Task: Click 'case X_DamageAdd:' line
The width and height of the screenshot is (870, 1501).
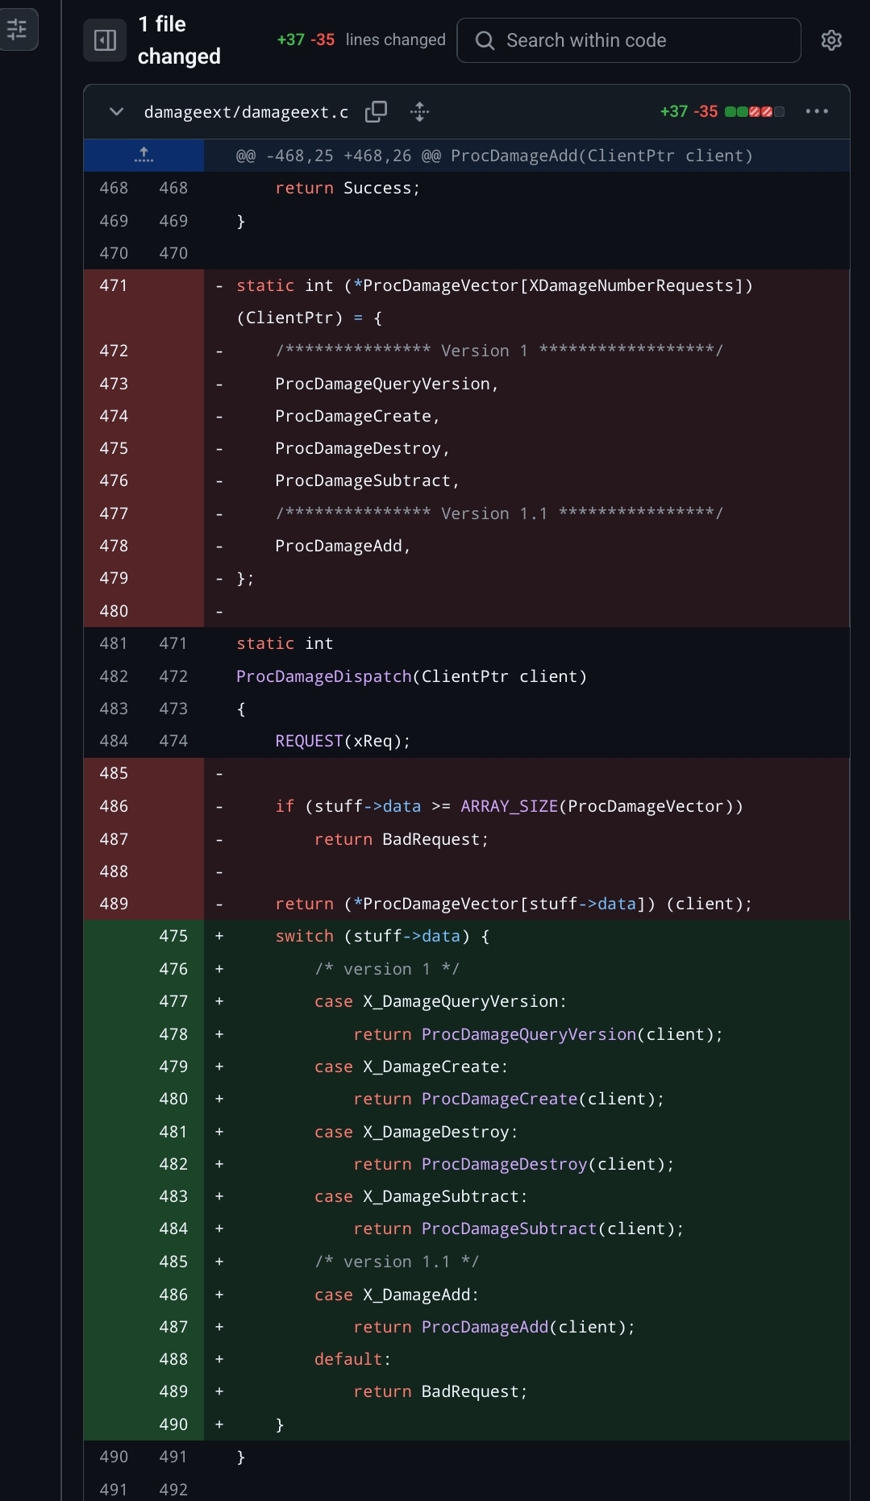Action: [397, 1295]
